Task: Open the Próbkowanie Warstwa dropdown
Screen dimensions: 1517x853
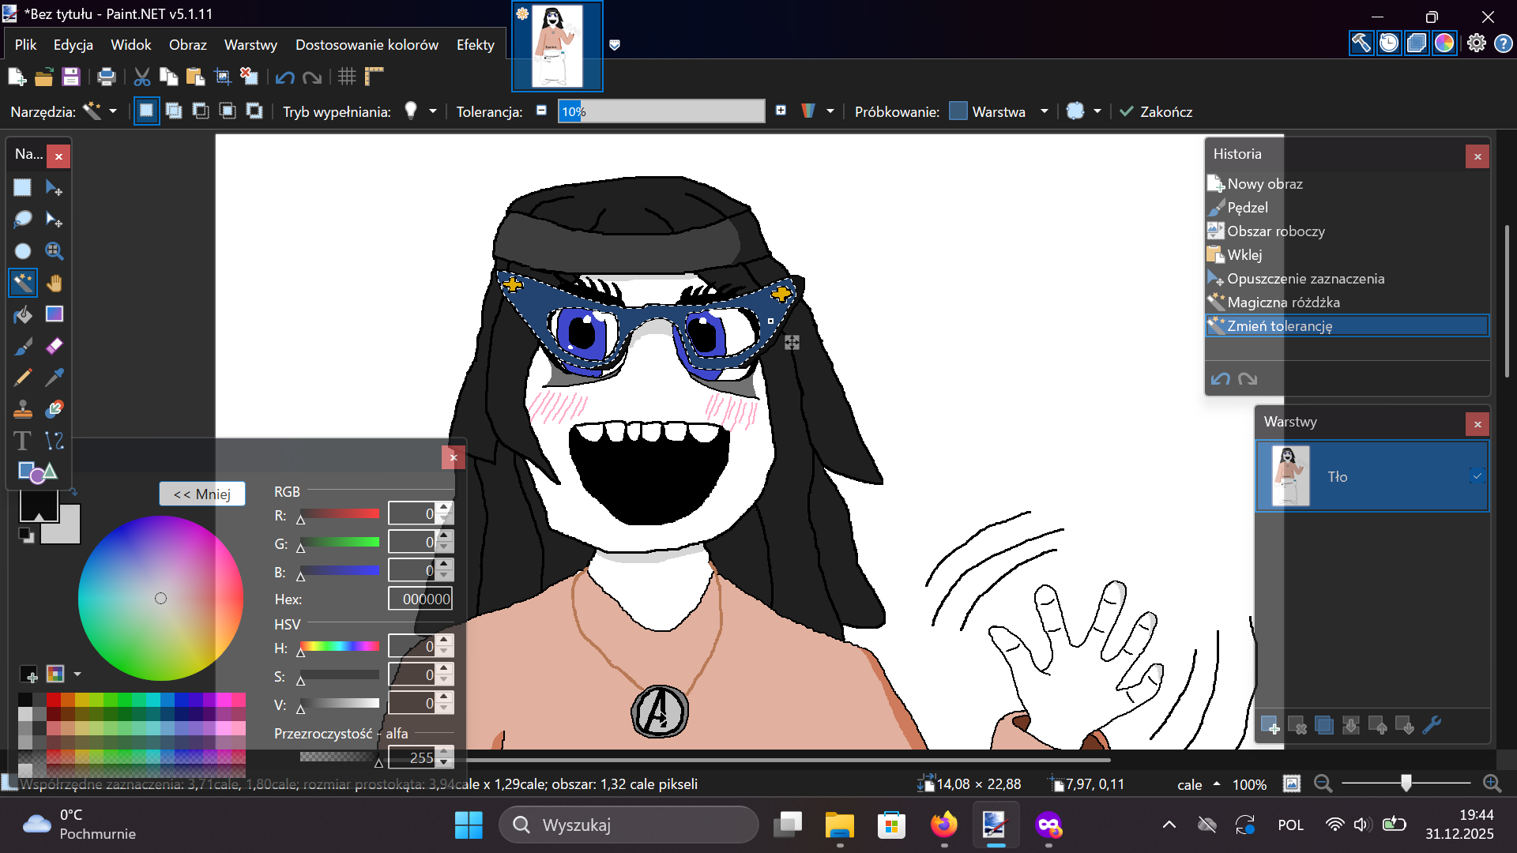Action: (x=1044, y=111)
